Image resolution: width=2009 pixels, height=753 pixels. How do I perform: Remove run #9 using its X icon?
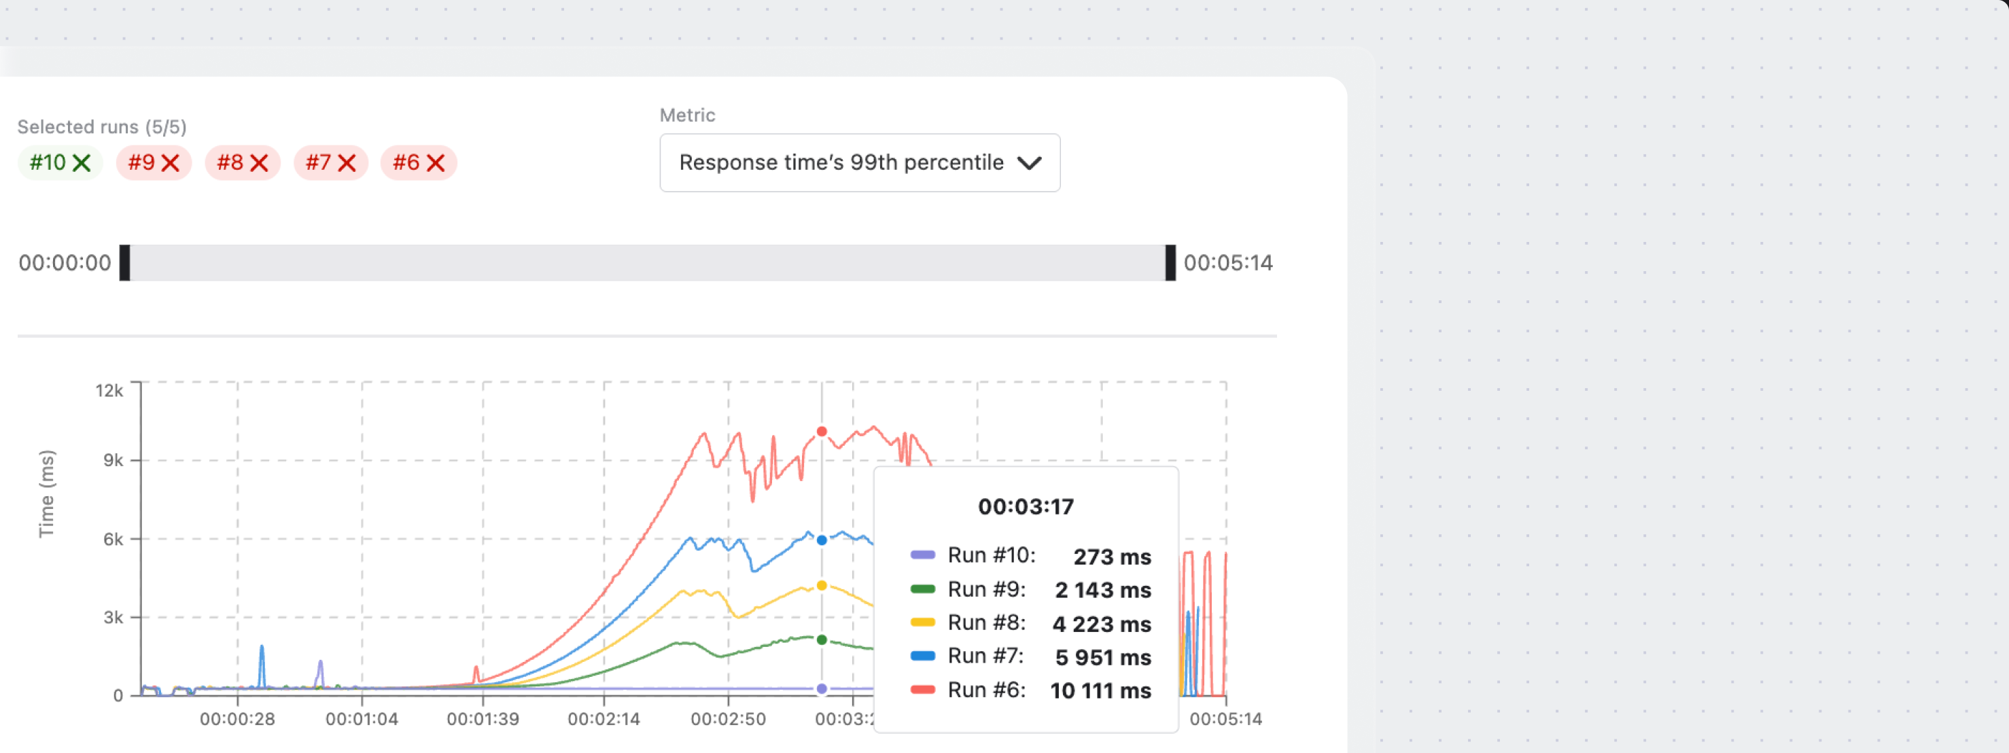[x=170, y=163]
